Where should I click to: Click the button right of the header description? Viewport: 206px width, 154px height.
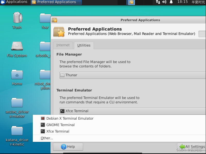pos(202,34)
